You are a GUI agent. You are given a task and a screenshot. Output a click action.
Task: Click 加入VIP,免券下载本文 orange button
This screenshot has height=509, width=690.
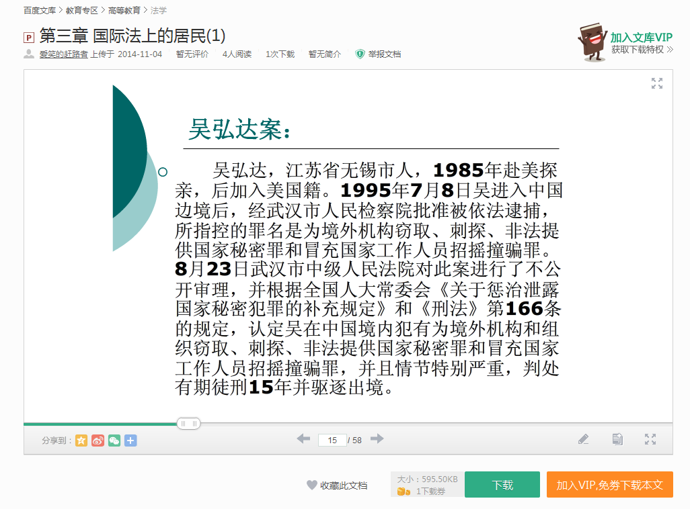pyautogui.click(x=609, y=485)
